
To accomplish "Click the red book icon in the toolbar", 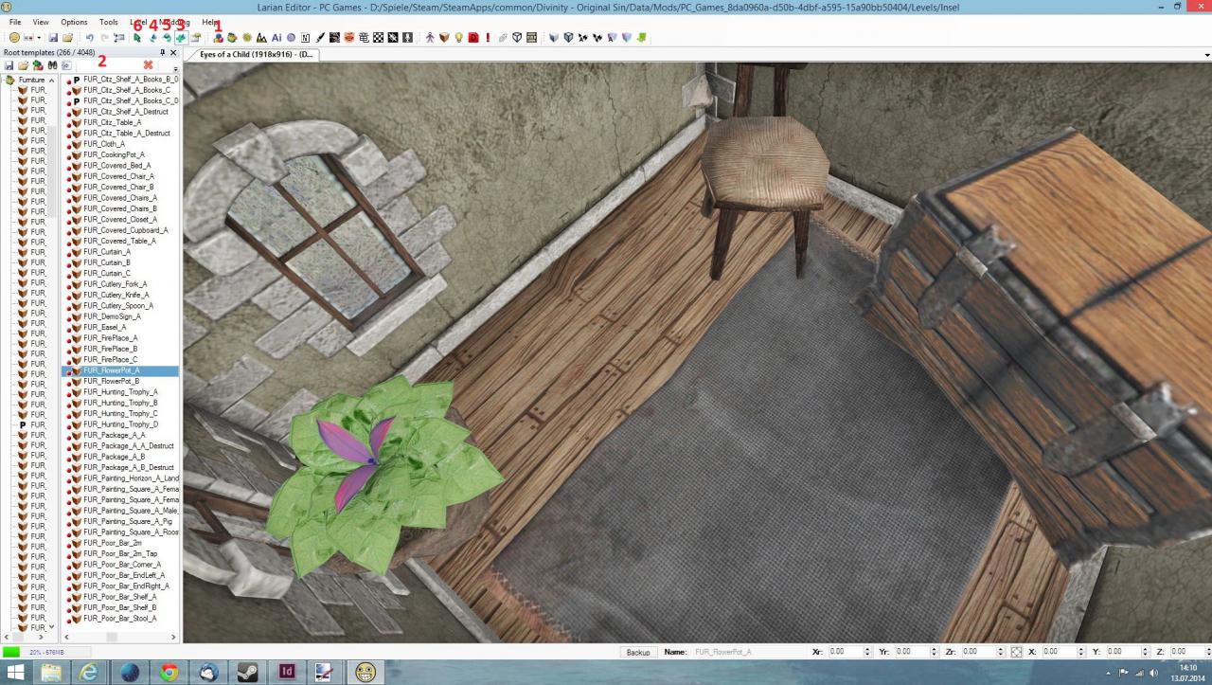I will tap(472, 38).
